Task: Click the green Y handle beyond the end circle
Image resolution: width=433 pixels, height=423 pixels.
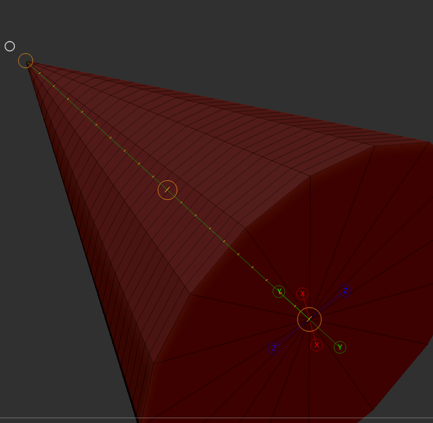Action: click(340, 347)
